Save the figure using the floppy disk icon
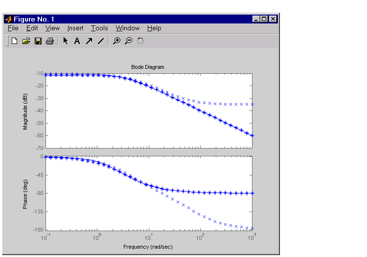367x257 pixels. pyautogui.click(x=38, y=41)
